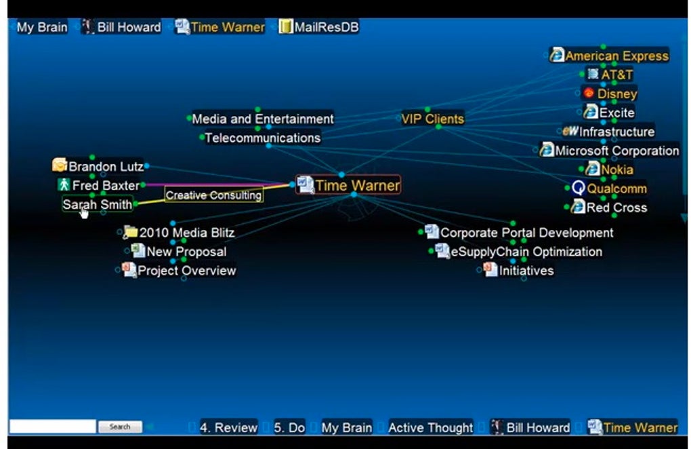The image size is (691, 449).
Task: Click the yellow book icon beside MailResDB
Action: (286, 26)
